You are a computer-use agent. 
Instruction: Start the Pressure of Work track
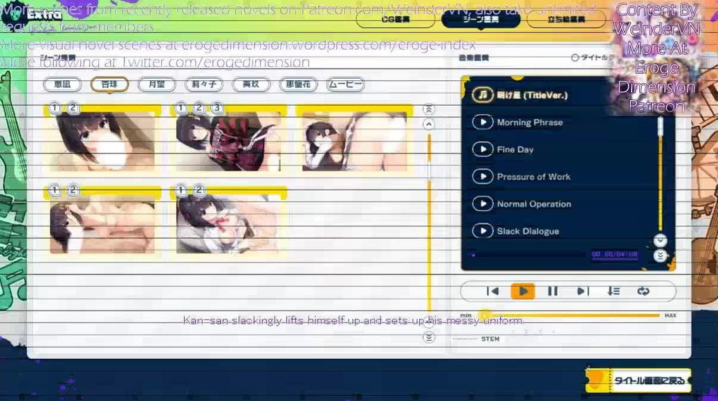pyautogui.click(x=483, y=176)
